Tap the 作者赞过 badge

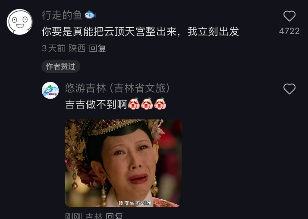point(61,66)
